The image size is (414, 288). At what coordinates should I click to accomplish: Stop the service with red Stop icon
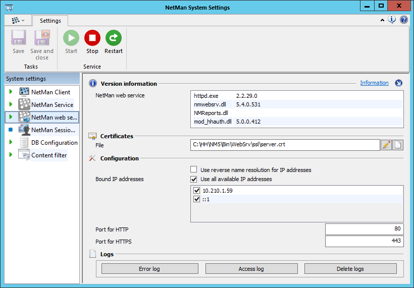tap(92, 38)
